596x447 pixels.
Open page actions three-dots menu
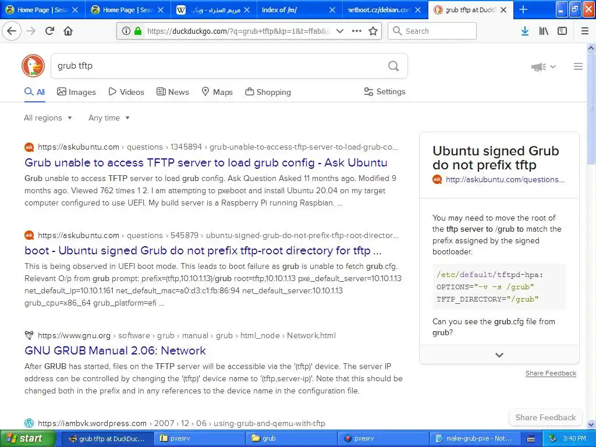357,31
